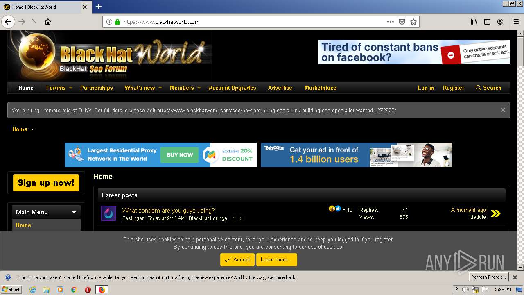Stop page loading with the X button
This screenshot has height=295, width=524.
pos(34,22)
